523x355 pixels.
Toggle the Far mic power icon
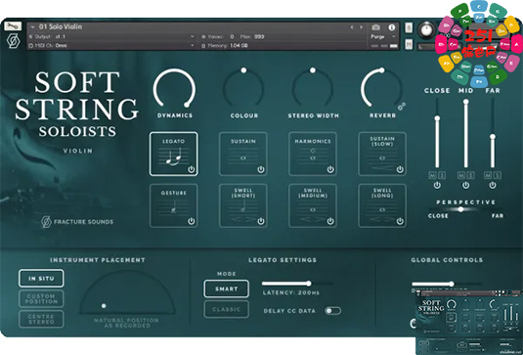pos(493,185)
